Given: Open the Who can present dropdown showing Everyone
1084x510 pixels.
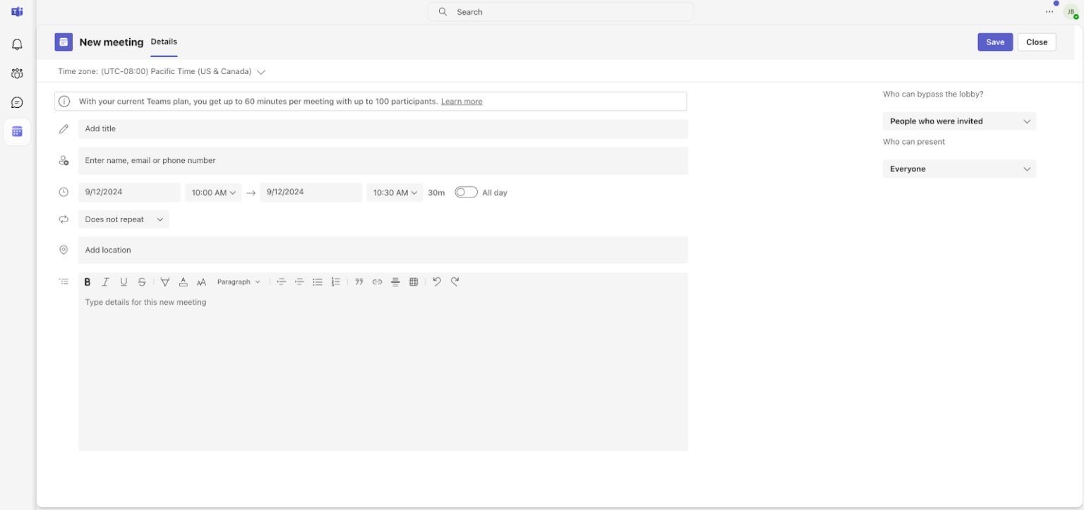Looking at the screenshot, I should 958,169.
